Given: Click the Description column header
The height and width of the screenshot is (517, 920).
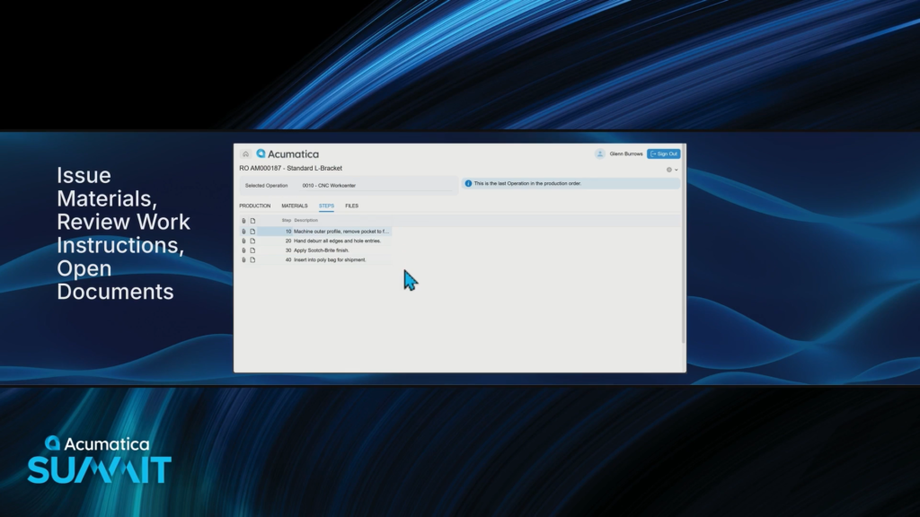Looking at the screenshot, I should click(x=305, y=220).
